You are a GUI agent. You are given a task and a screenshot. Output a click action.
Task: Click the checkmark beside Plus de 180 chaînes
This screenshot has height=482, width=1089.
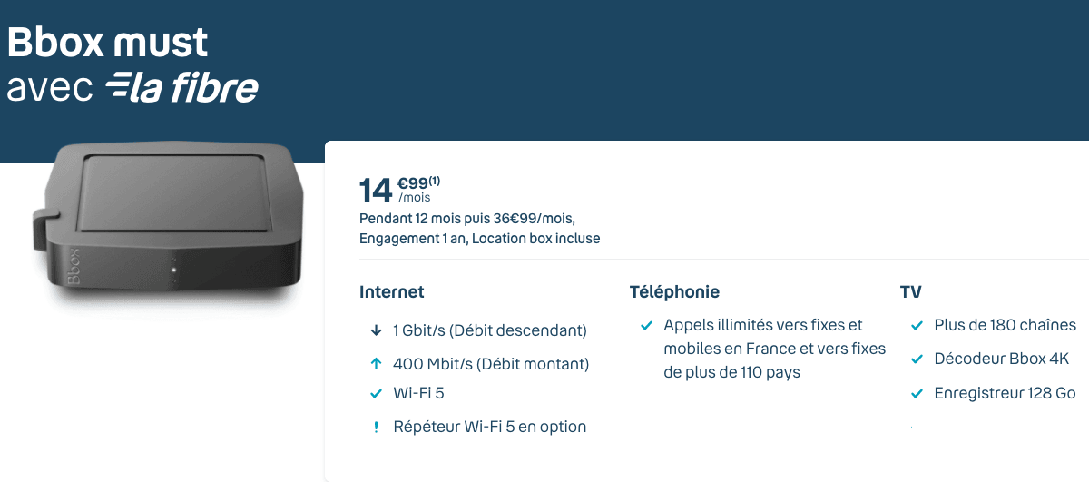[x=917, y=325]
